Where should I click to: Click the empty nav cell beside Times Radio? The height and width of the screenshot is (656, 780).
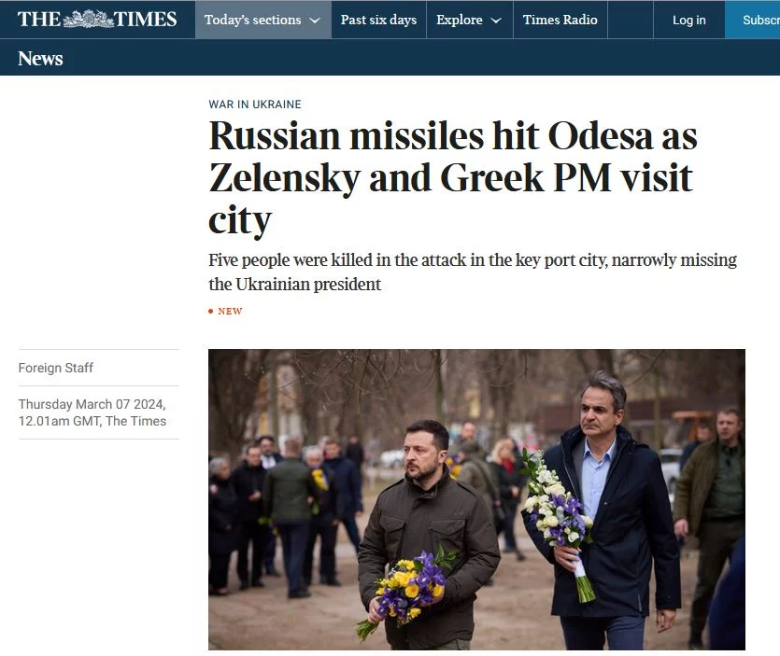tap(631, 20)
